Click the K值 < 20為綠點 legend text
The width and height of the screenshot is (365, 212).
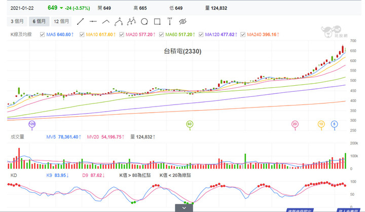175,175
